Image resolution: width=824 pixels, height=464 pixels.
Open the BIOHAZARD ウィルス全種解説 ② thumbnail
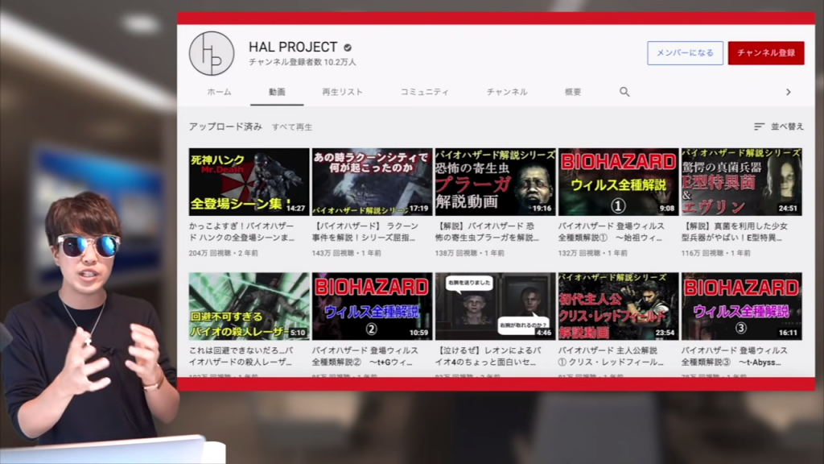[372, 306]
